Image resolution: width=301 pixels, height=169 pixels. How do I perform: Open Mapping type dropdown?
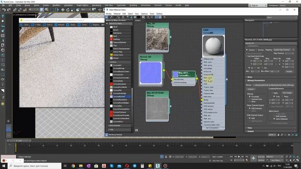point(284,50)
